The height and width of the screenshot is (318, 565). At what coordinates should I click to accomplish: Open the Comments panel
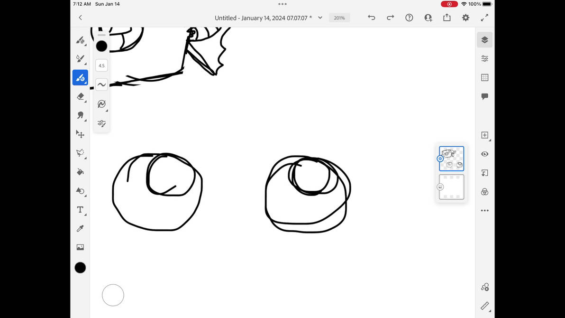coord(484,96)
